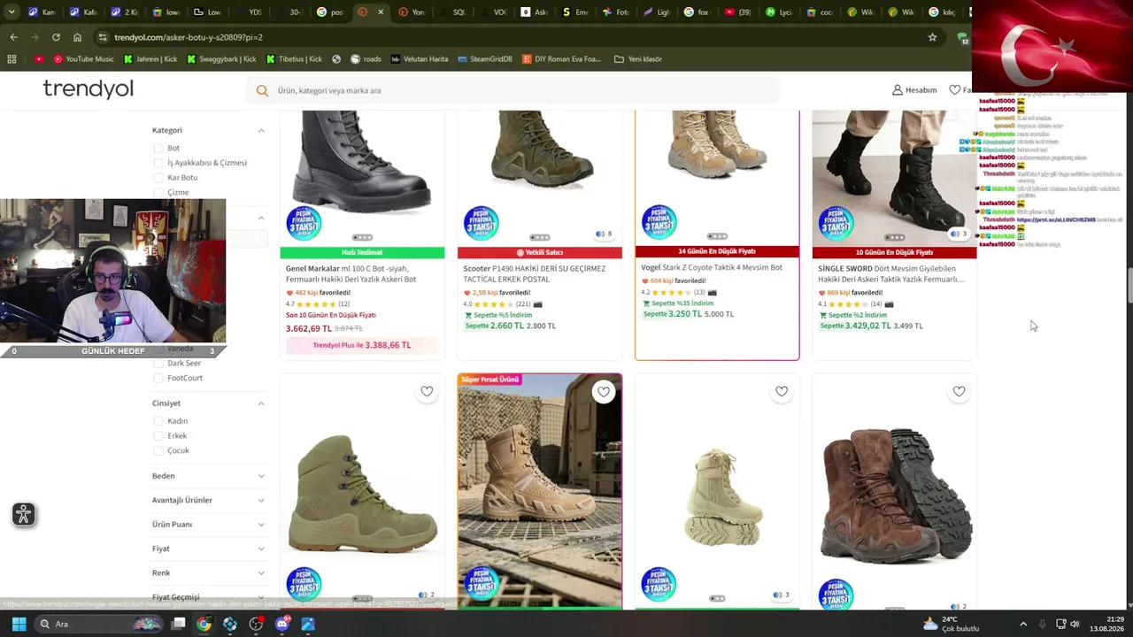
Task: Open the accessibility widget icon
Action: click(x=24, y=515)
